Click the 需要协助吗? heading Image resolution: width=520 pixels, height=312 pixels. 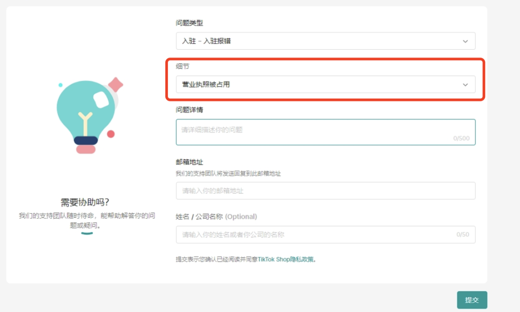point(88,202)
